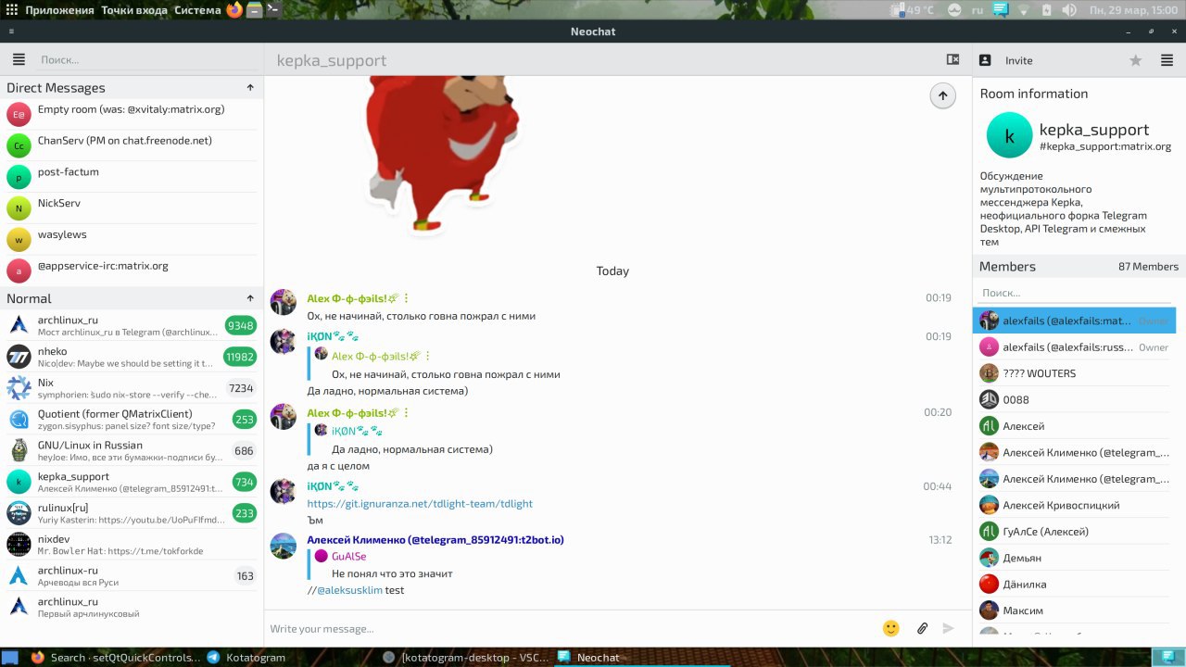Open the Neochat title bar window menu

click(11, 31)
